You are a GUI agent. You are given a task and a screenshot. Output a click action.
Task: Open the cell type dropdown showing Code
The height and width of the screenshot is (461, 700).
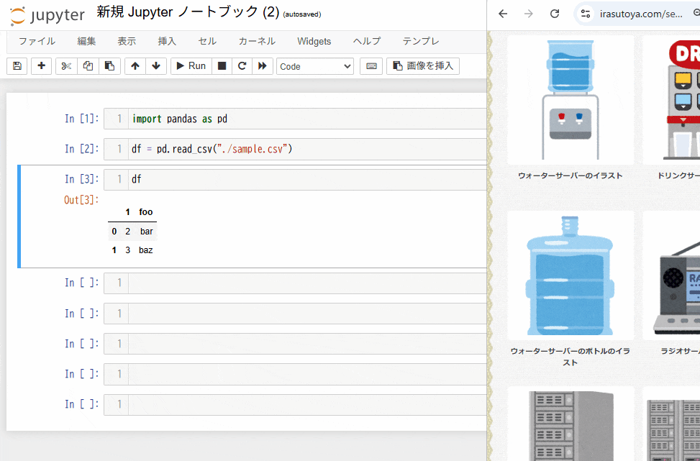click(314, 65)
